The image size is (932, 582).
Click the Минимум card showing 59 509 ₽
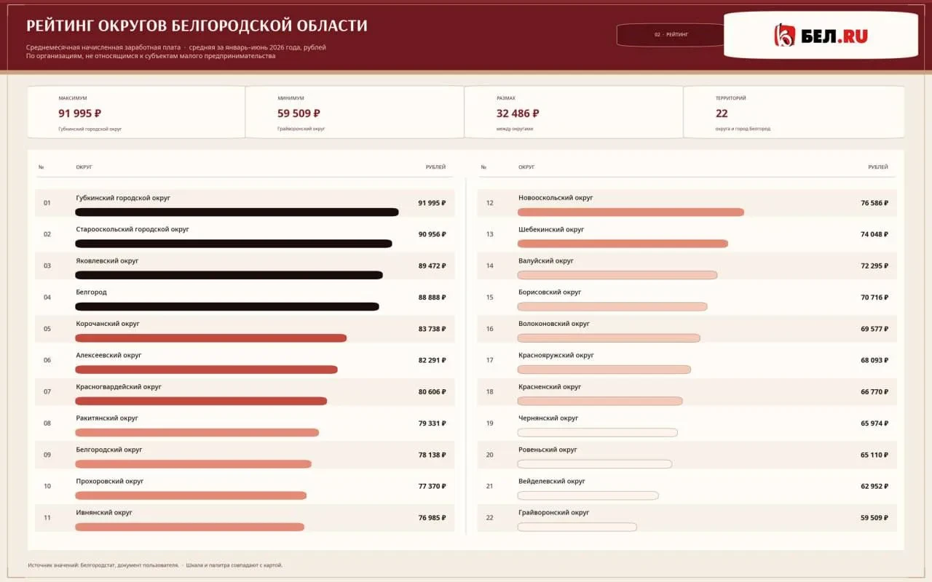click(355, 112)
